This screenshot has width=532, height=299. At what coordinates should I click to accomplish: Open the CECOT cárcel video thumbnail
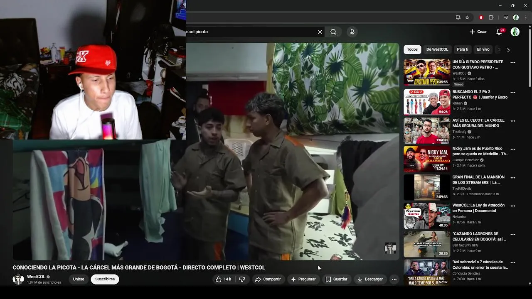point(427,130)
